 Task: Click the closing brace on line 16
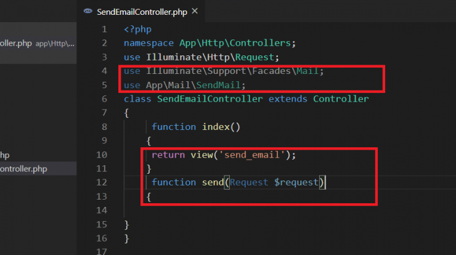pos(126,239)
